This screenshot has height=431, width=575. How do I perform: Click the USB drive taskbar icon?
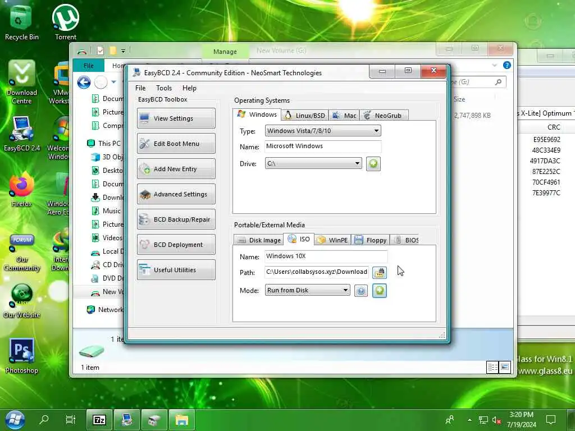click(154, 420)
